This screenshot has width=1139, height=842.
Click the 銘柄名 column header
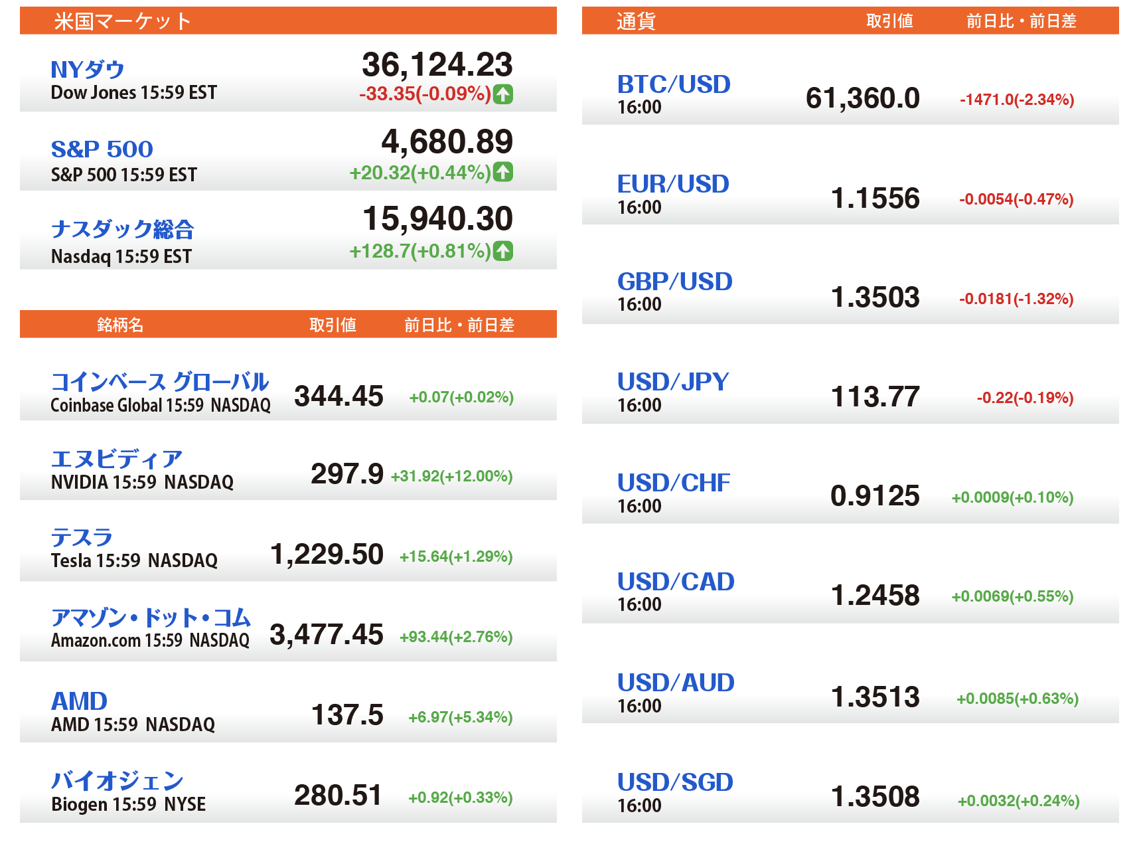(x=120, y=325)
